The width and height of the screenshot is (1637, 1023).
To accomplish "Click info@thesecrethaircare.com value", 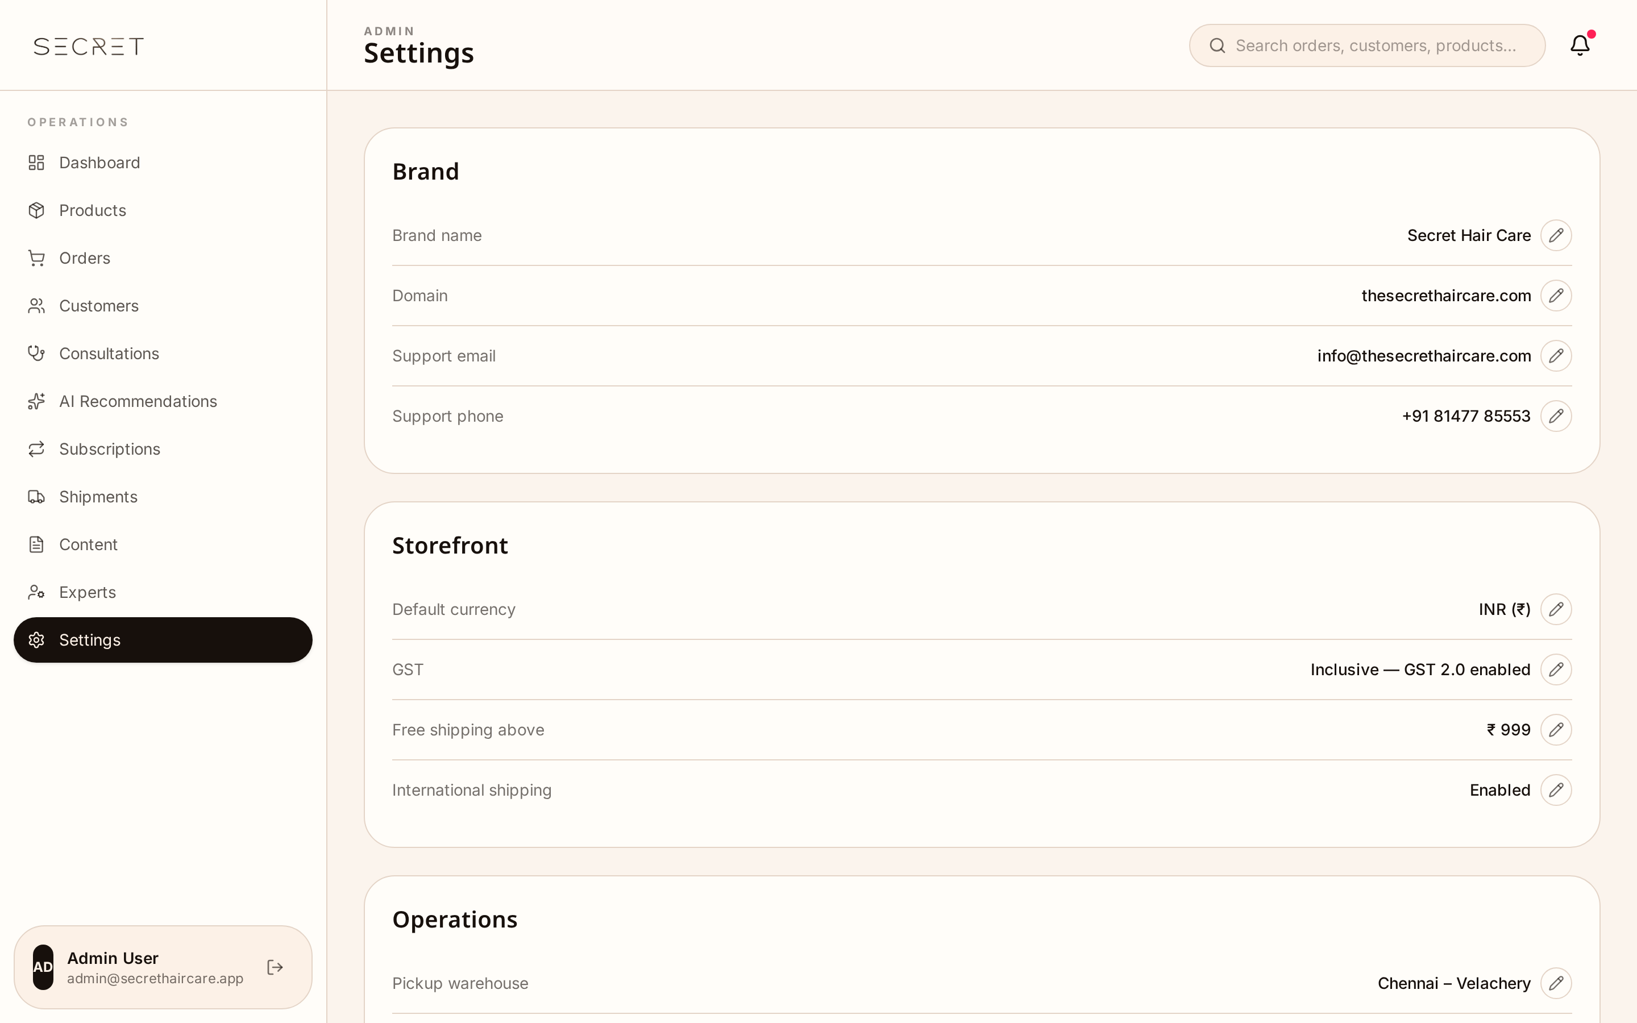I will (1424, 356).
